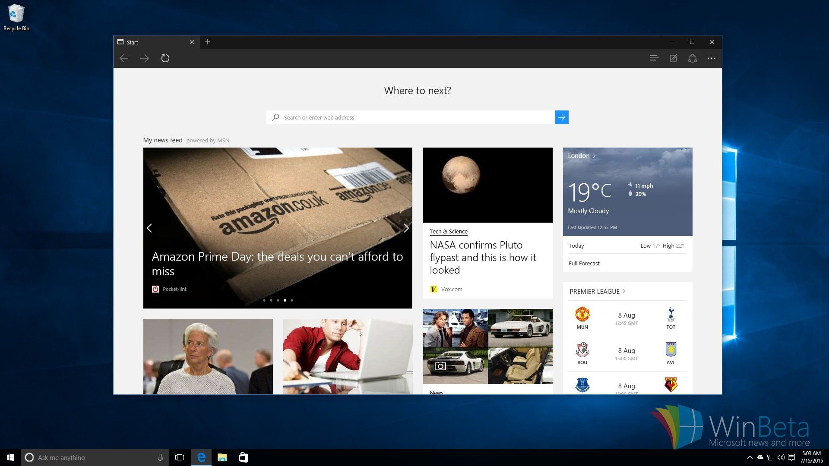The width and height of the screenshot is (829, 466).
Task: Open the Pluto image thumbnail
Action: pyautogui.click(x=488, y=185)
